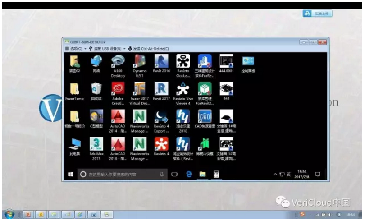
Task: Open the C-type model icon
Action: pos(96,119)
